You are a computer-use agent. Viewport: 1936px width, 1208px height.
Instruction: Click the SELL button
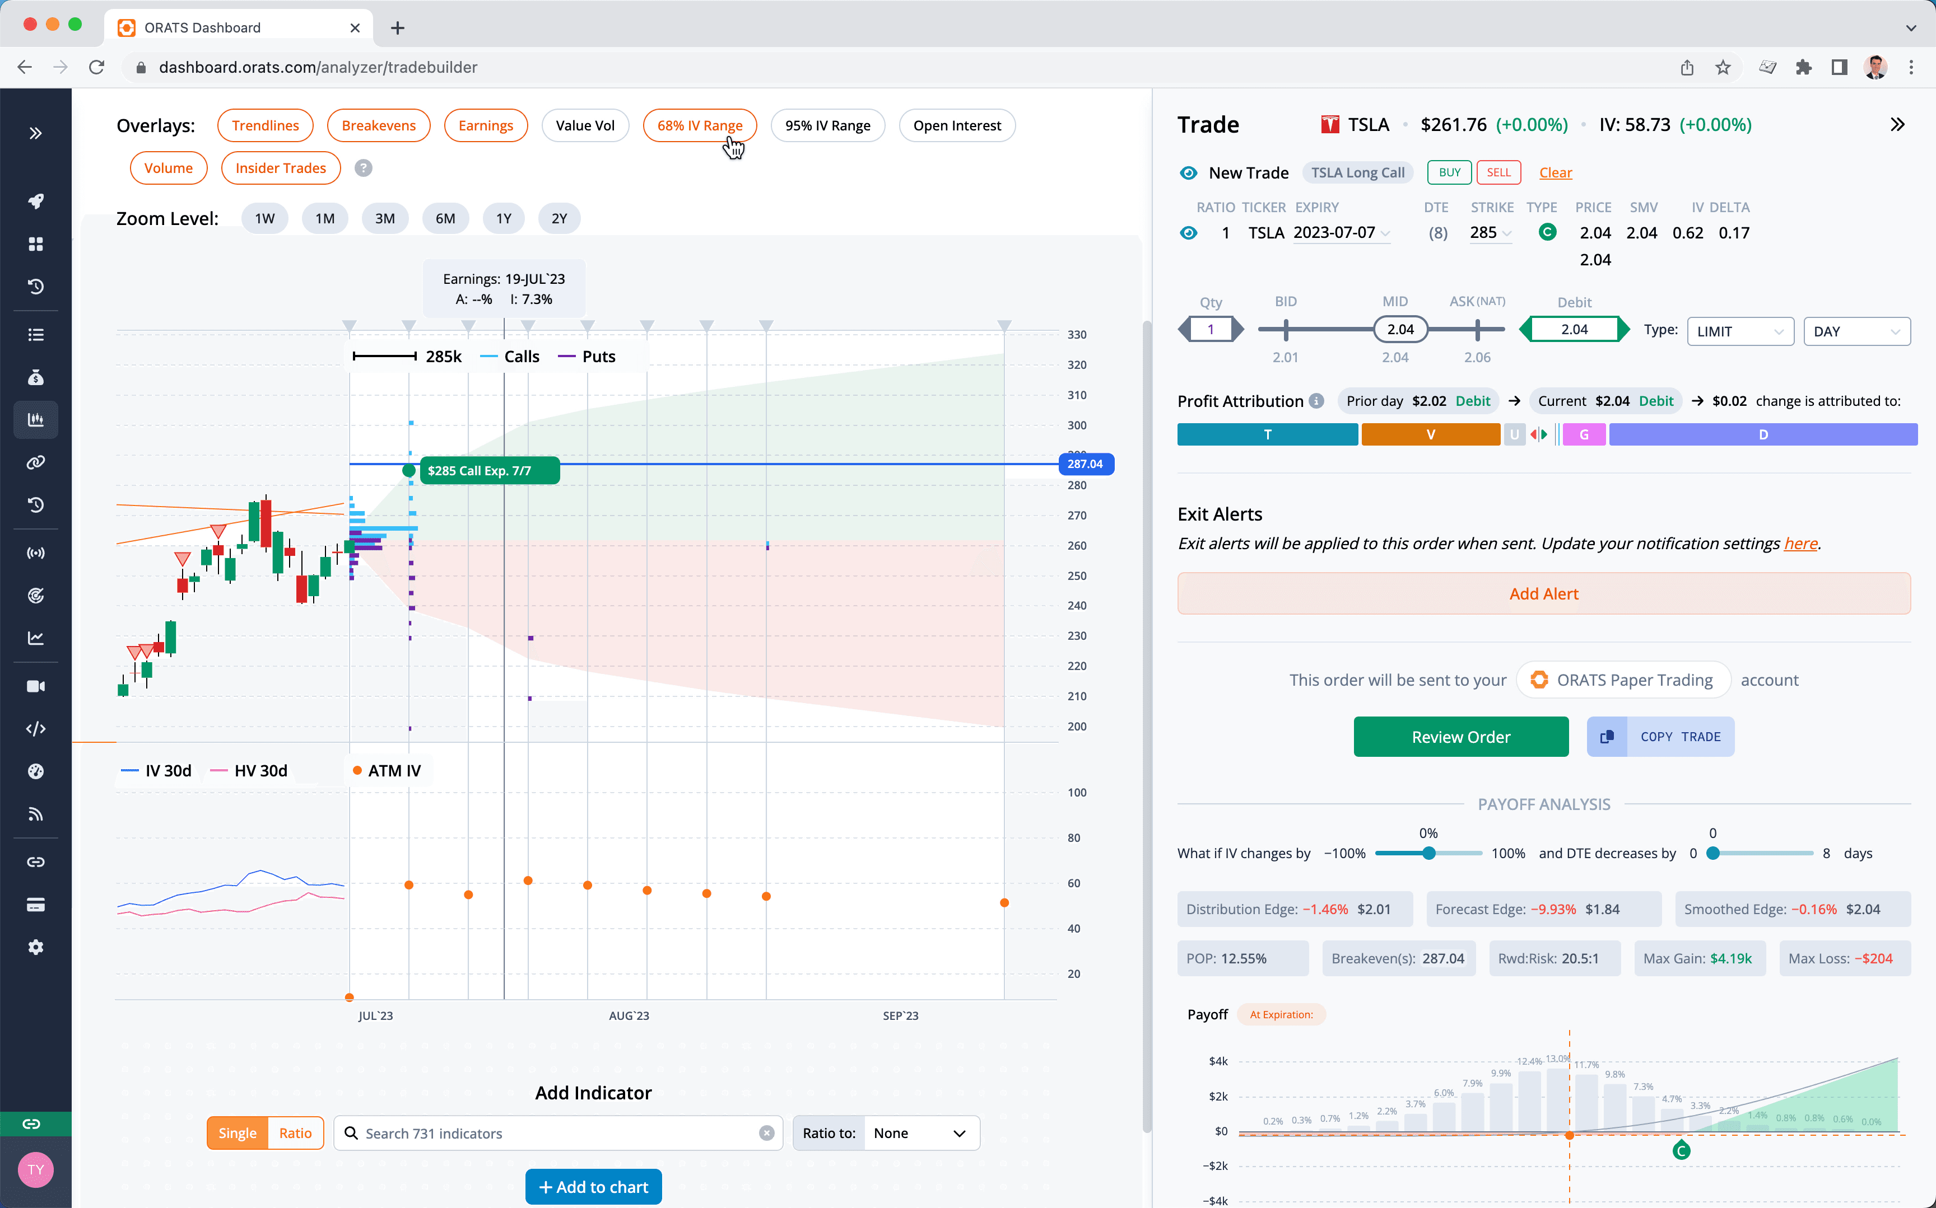(x=1498, y=172)
